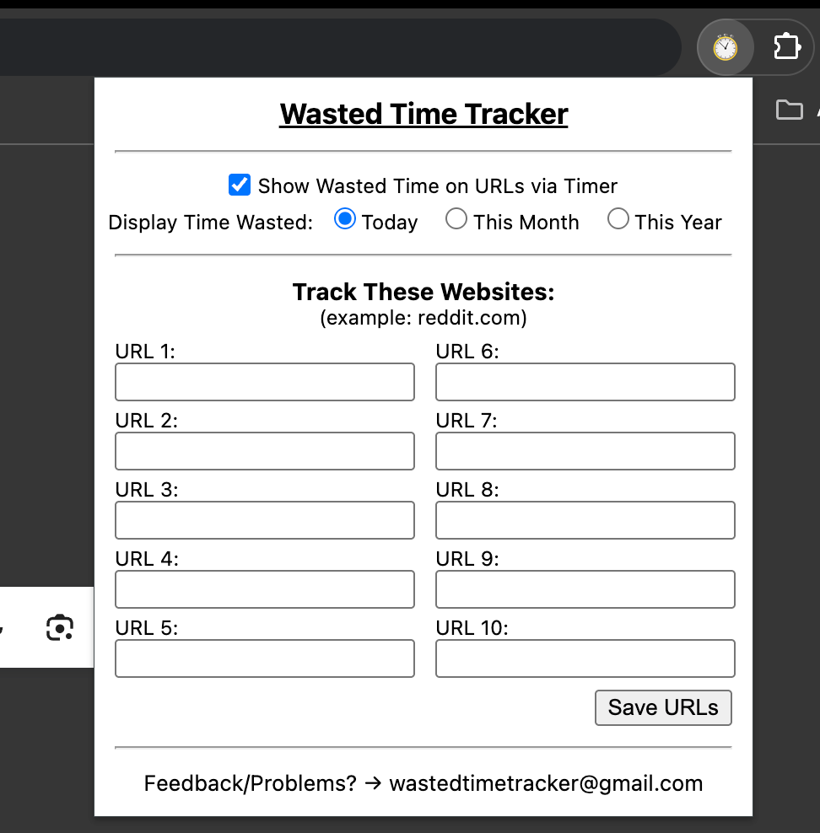Focus the URL 3 input field

click(x=265, y=520)
